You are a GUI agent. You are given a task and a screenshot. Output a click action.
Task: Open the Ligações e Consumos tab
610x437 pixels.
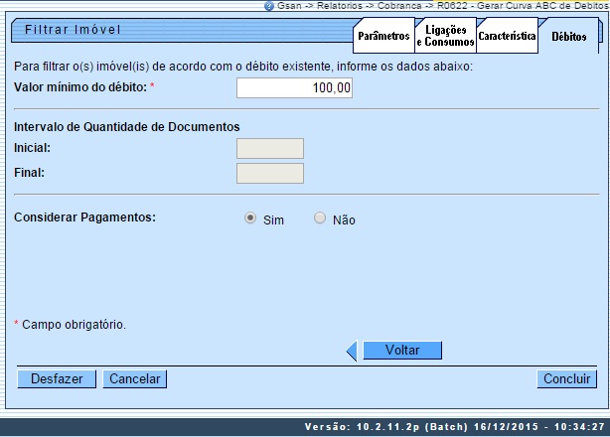tap(445, 36)
